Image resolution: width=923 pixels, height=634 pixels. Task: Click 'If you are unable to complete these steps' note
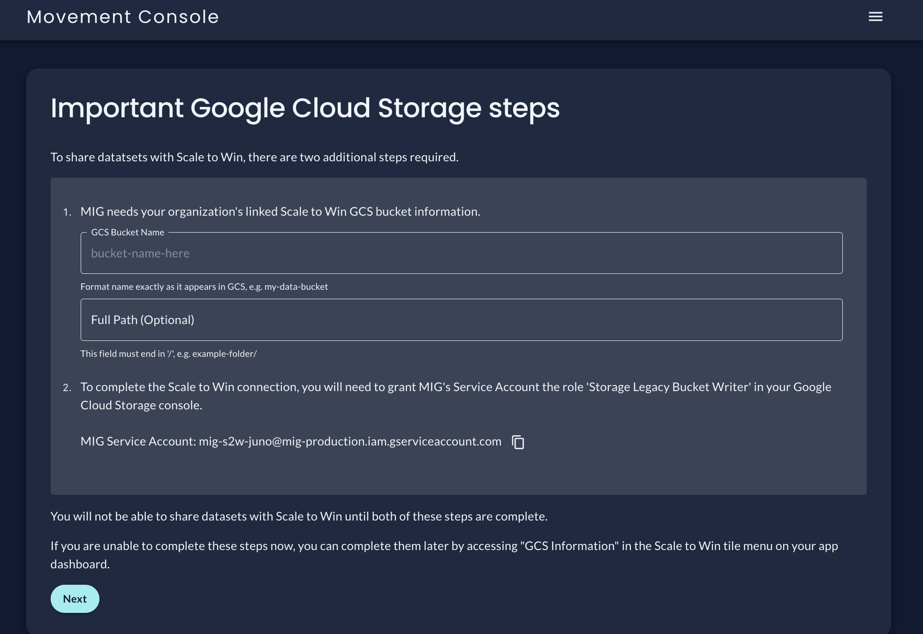pos(444,555)
